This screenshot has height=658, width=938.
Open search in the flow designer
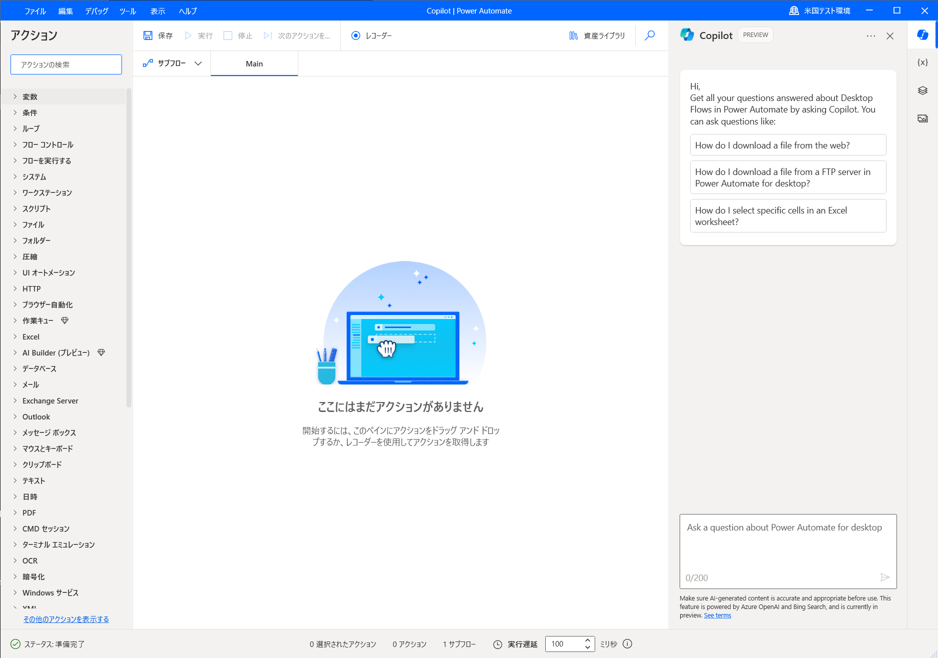(649, 35)
